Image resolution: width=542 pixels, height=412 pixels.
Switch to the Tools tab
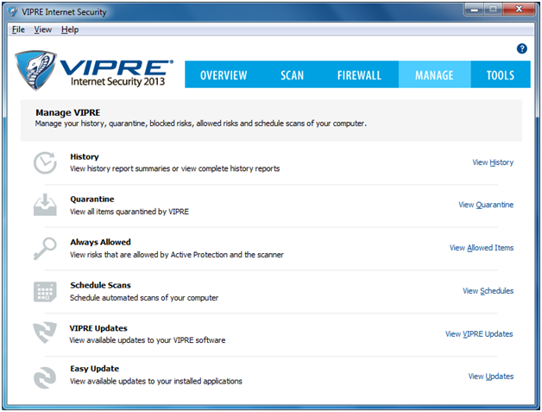[x=501, y=75]
